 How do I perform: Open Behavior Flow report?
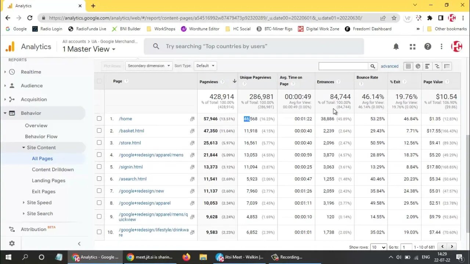click(41, 136)
